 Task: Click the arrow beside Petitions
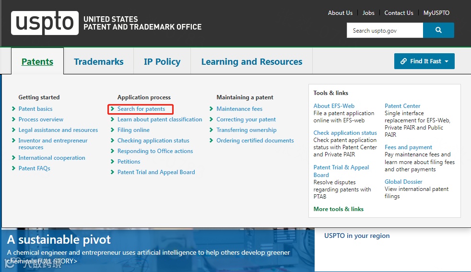(x=112, y=161)
